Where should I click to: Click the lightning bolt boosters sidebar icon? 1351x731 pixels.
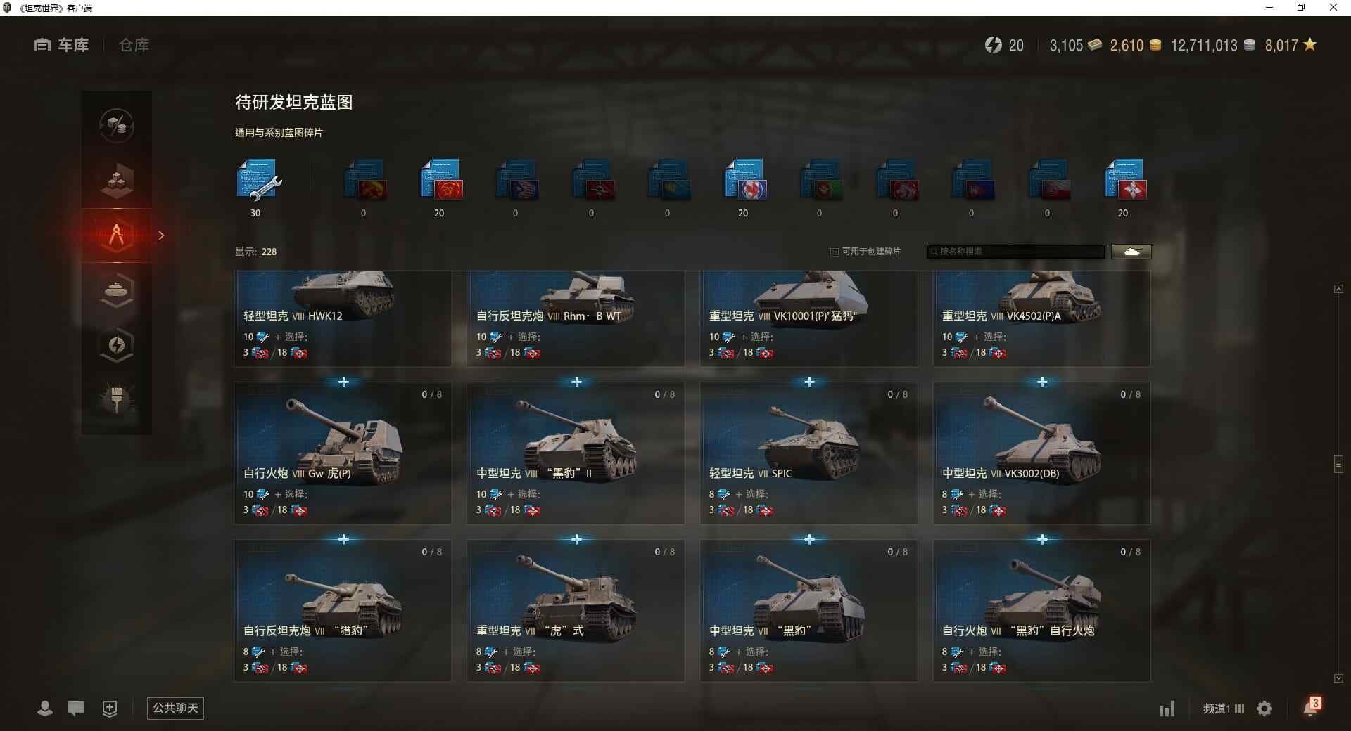click(117, 344)
